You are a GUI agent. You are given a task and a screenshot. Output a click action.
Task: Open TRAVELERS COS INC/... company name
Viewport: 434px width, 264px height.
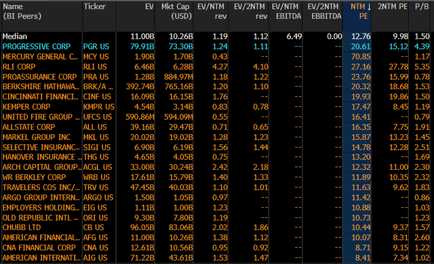(x=41, y=188)
